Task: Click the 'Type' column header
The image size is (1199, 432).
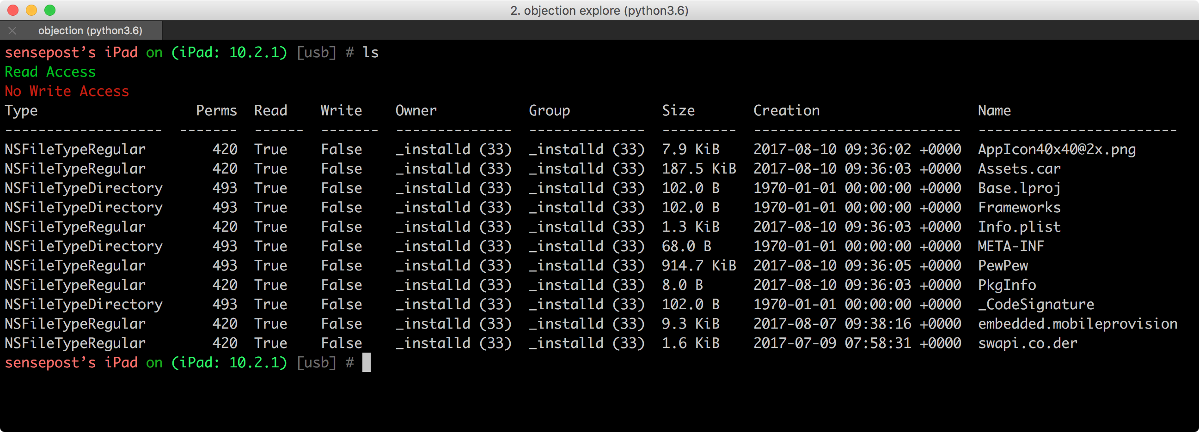Action: (x=21, y=111)
